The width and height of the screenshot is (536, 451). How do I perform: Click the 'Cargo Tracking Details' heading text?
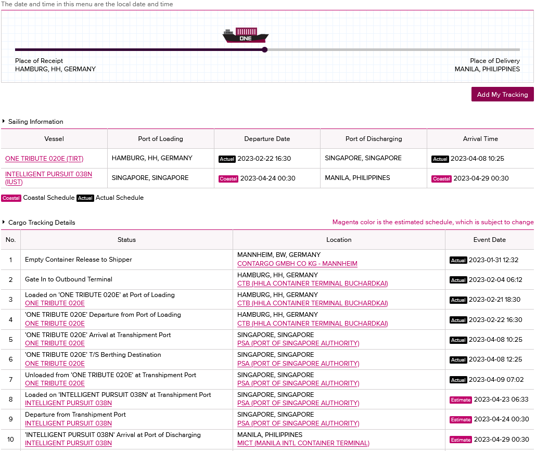click(42, 223)
